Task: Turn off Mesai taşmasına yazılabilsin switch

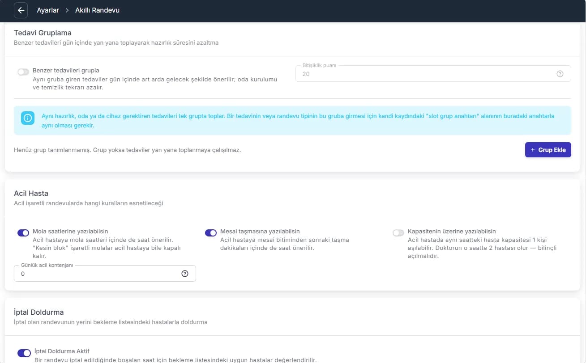Action: [x=211, y=232]
